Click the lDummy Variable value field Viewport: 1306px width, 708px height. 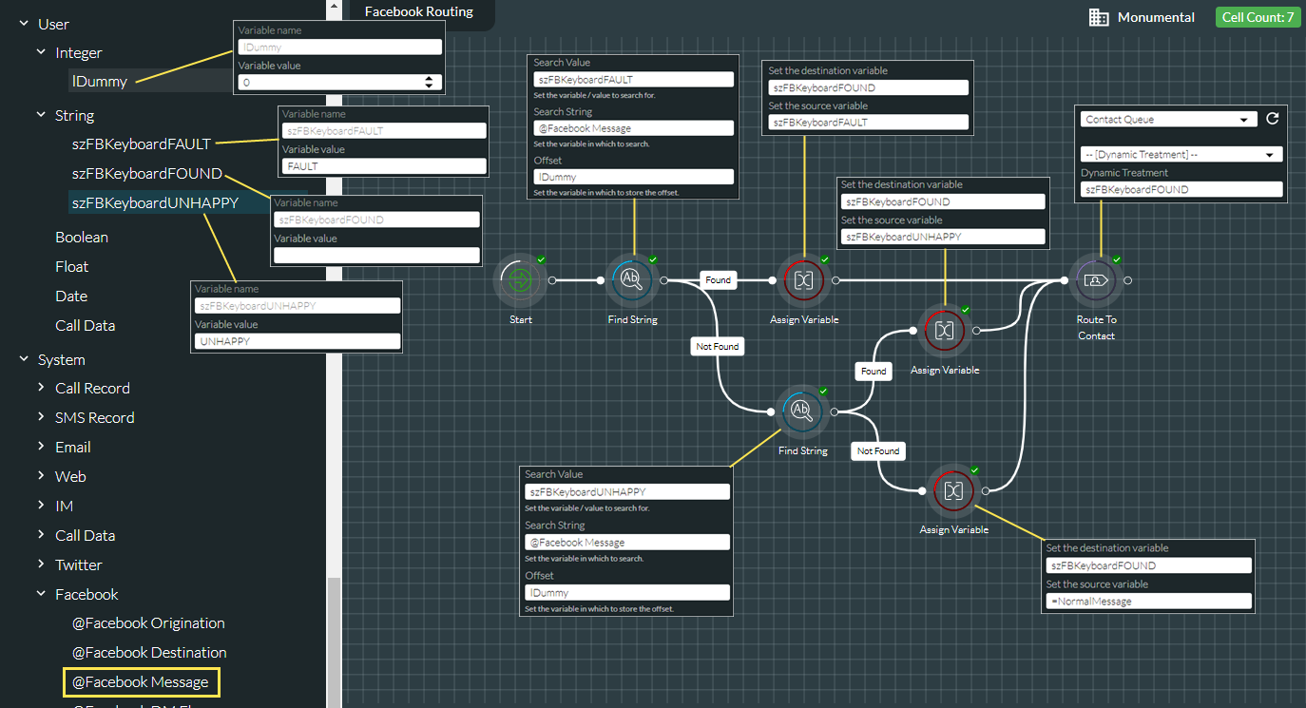pos(340,83)
